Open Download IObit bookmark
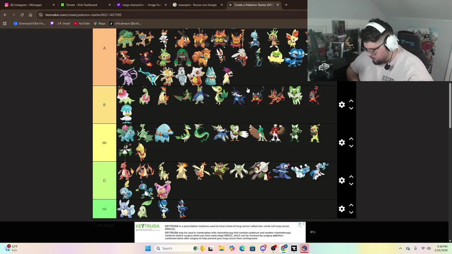Image resolution: width=452 pixels, height=254 pixels. click(30, 24)
